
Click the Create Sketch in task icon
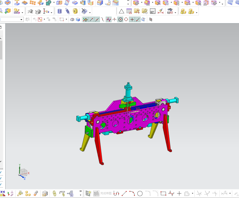[88, 193]
